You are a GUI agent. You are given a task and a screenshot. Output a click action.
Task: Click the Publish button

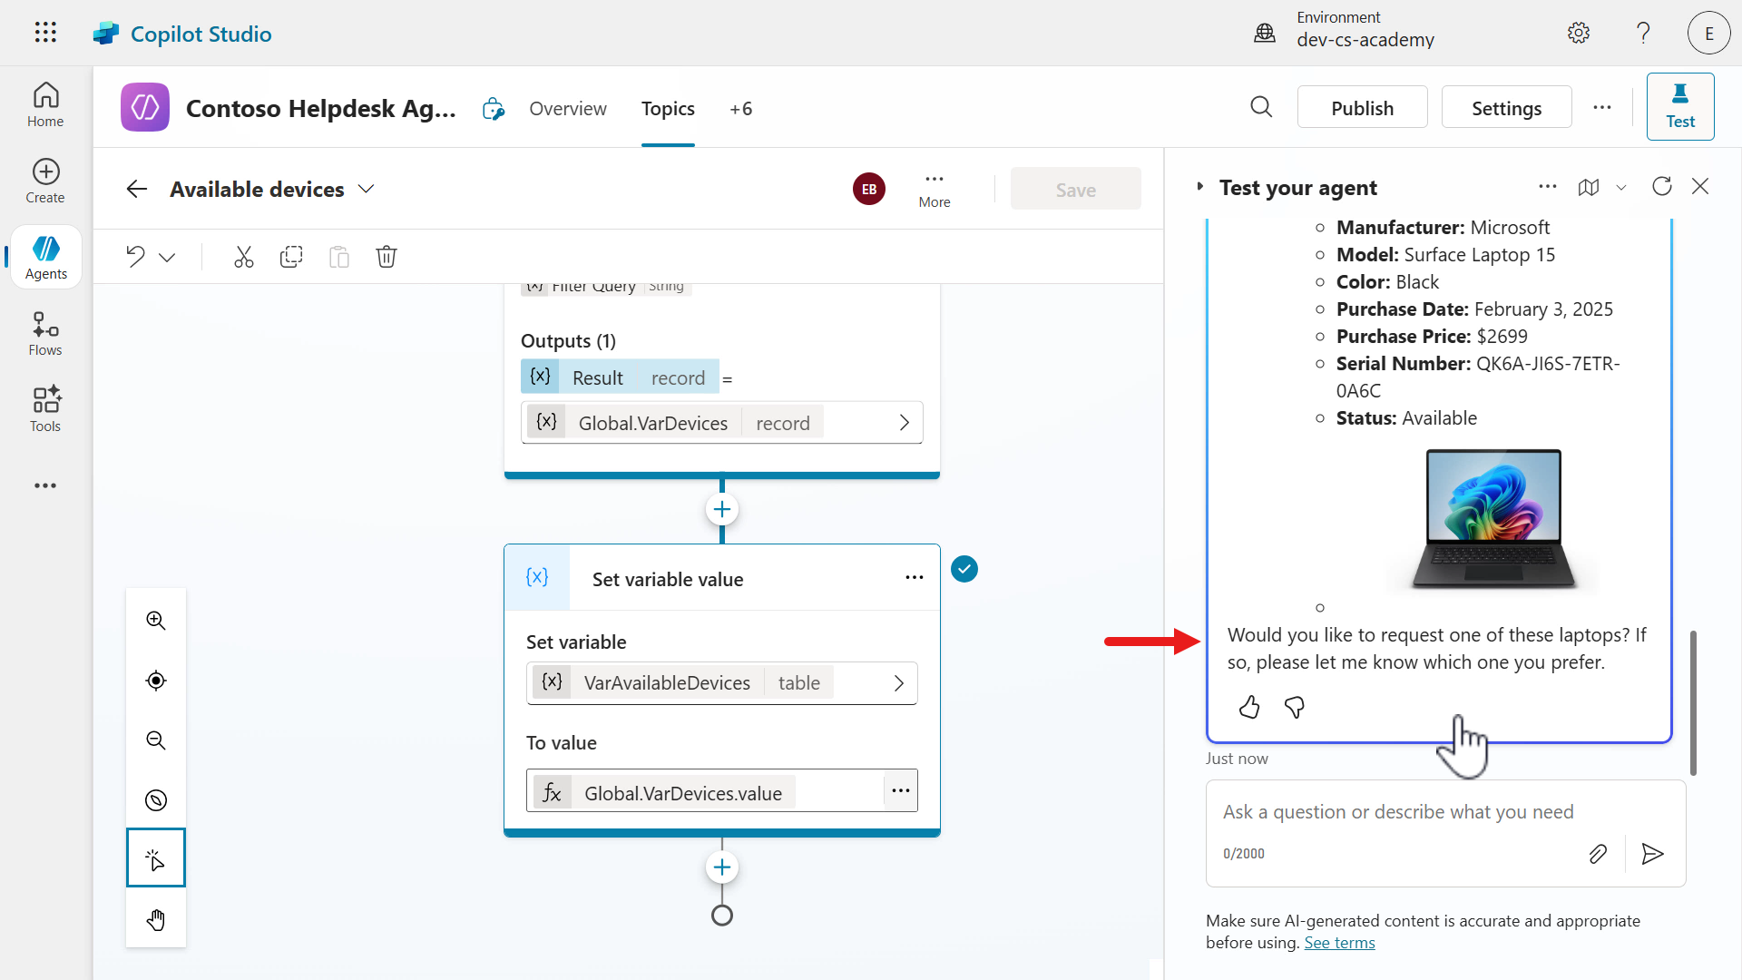pos(1362,108)
